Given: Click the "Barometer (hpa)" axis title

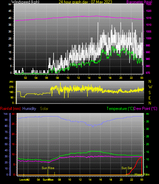Looking at the screenshot, I should click(139, 2).
